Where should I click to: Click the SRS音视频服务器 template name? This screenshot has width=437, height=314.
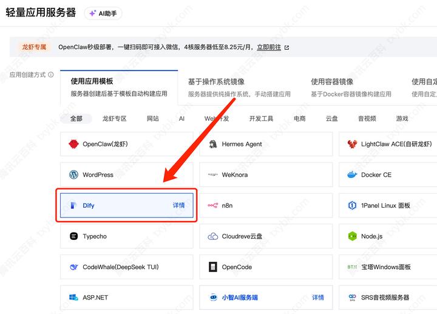(x=385, y=297)
